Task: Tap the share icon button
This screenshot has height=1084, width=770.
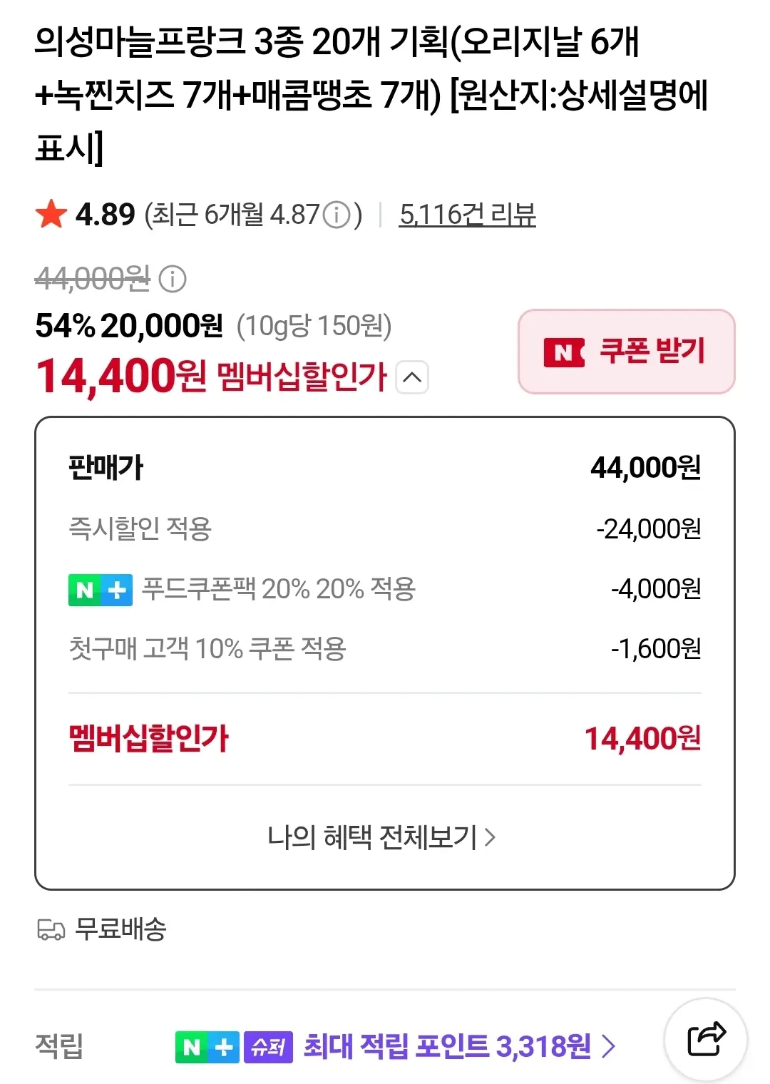Action: pyautogui.click(x=706, y=1040)
